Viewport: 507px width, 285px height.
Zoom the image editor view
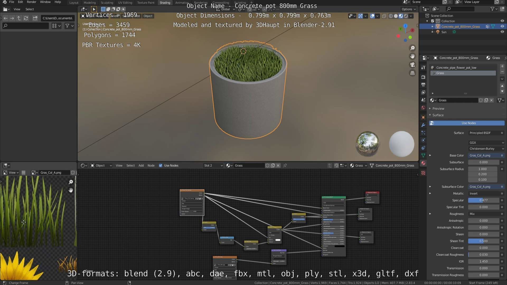(71, 182)
